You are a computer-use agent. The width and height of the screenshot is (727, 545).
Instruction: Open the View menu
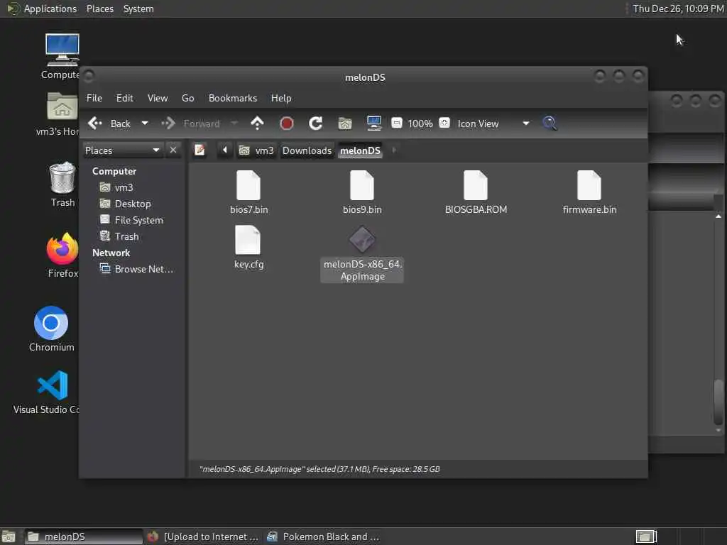[158, 98]
